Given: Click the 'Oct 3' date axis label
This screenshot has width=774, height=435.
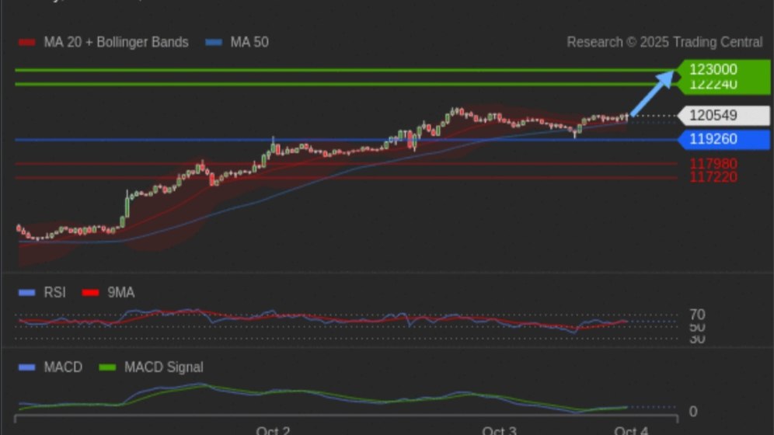Looking at the screenshot, I should pyautogui.click(x=499, y=430).
